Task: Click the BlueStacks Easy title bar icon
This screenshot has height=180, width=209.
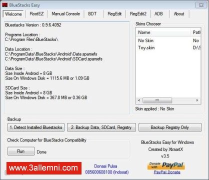Action: tap(5, 5)
